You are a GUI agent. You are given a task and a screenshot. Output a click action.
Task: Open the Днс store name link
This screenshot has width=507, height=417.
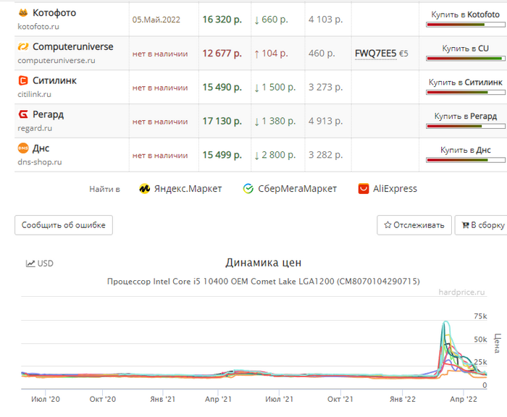click(41, 148)
